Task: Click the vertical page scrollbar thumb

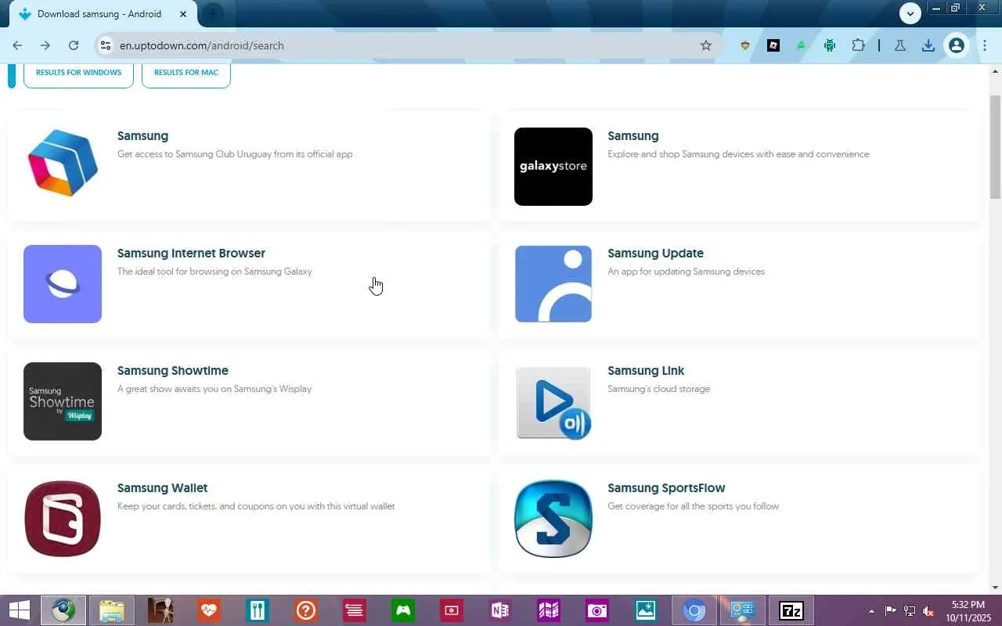Action: click(x=995, y=149)
